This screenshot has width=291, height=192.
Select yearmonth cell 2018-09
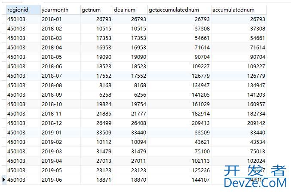point(61,95)
